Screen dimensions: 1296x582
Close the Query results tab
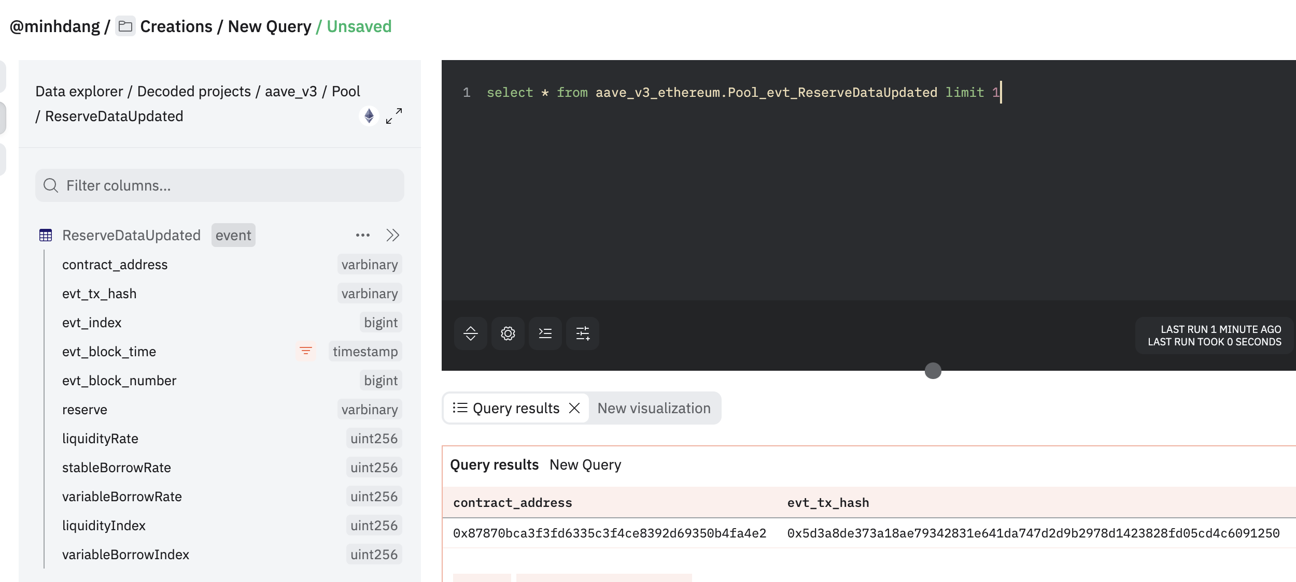(x=574, y=409)
